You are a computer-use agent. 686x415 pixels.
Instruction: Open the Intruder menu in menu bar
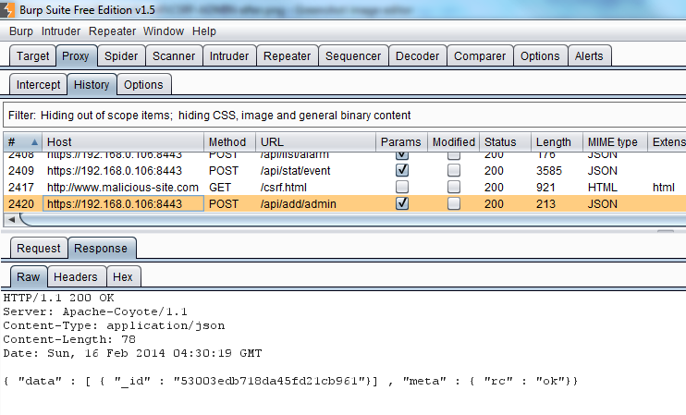pyautogui.click(x=61, y=31)
